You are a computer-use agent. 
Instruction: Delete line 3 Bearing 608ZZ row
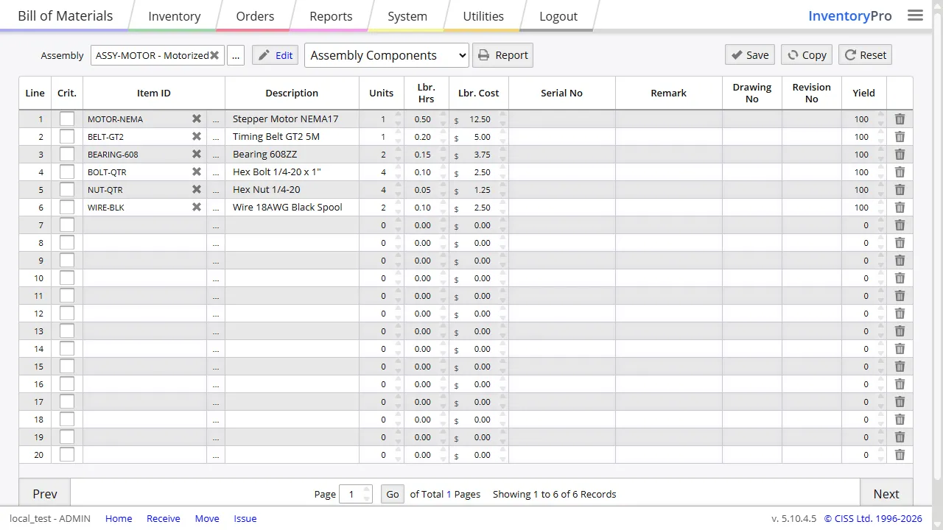900,155
